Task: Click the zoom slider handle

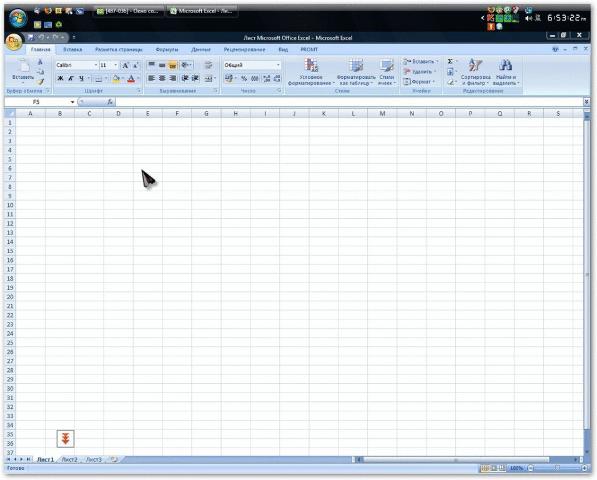Action: pyautogui.click(x=557, y=468)
